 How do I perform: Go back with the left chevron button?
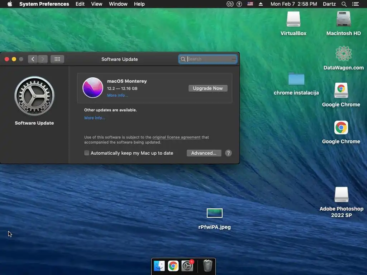pos(33,59)
